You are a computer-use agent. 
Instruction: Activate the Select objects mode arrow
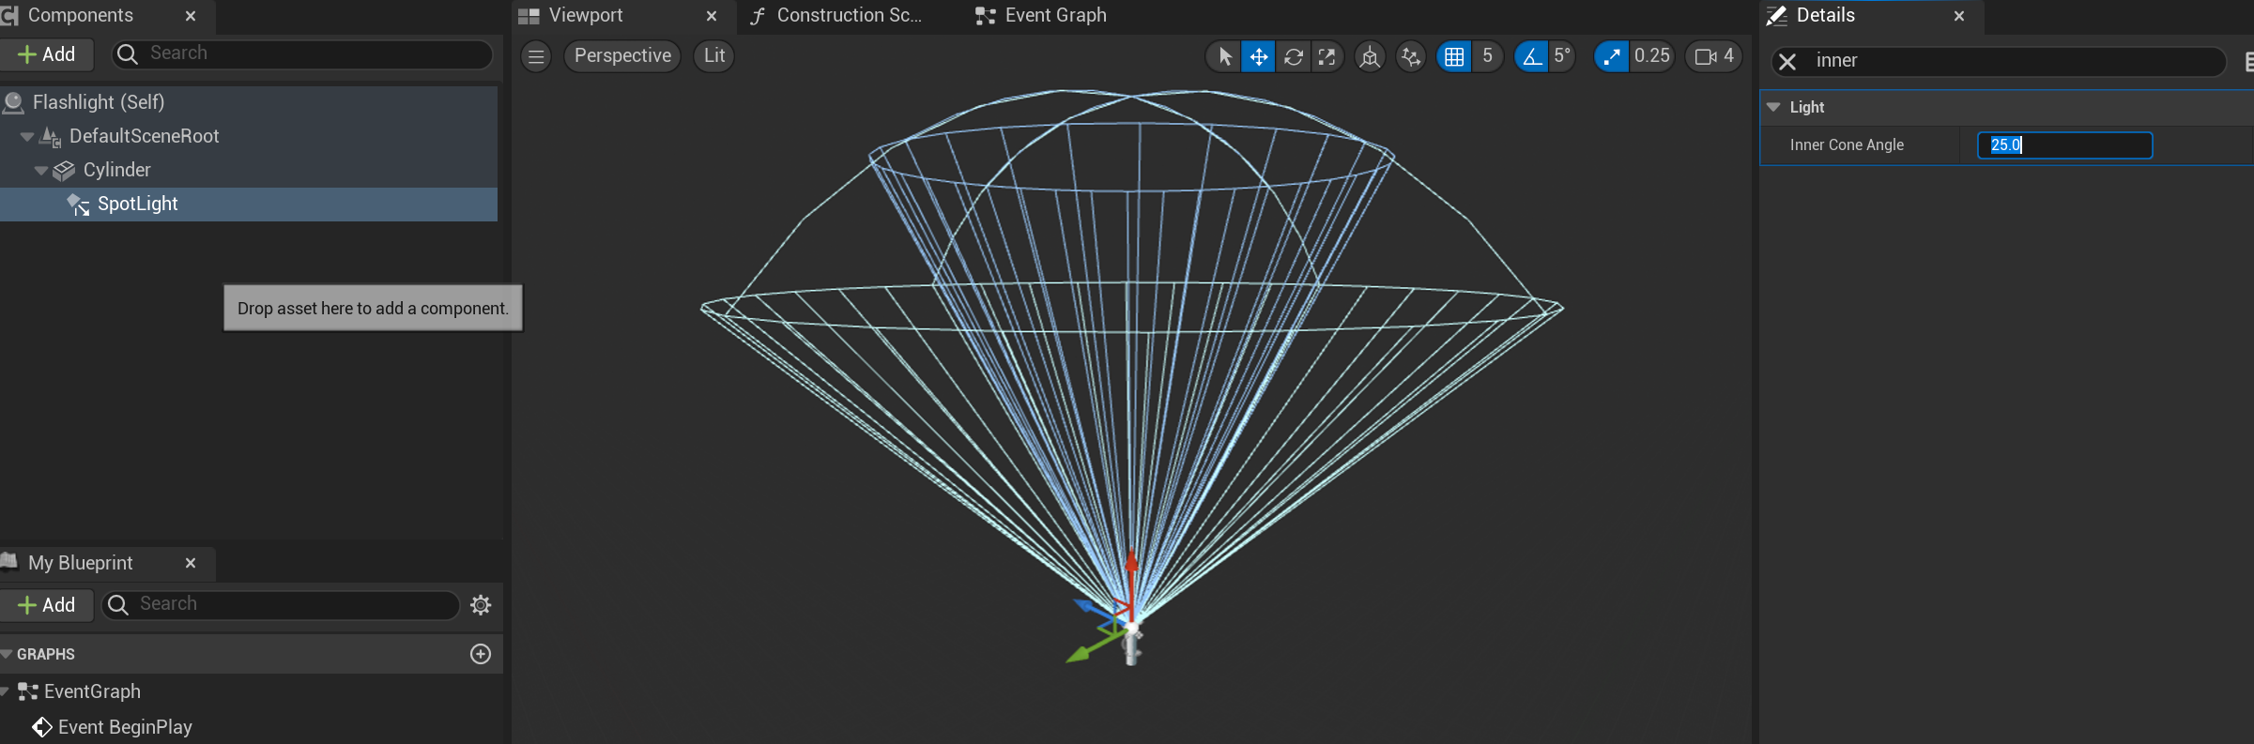click(1224, 56)
